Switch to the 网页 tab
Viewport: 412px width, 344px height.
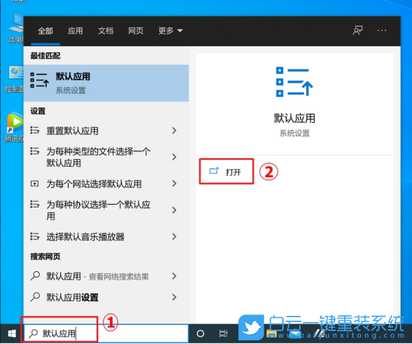click(135, 31)
